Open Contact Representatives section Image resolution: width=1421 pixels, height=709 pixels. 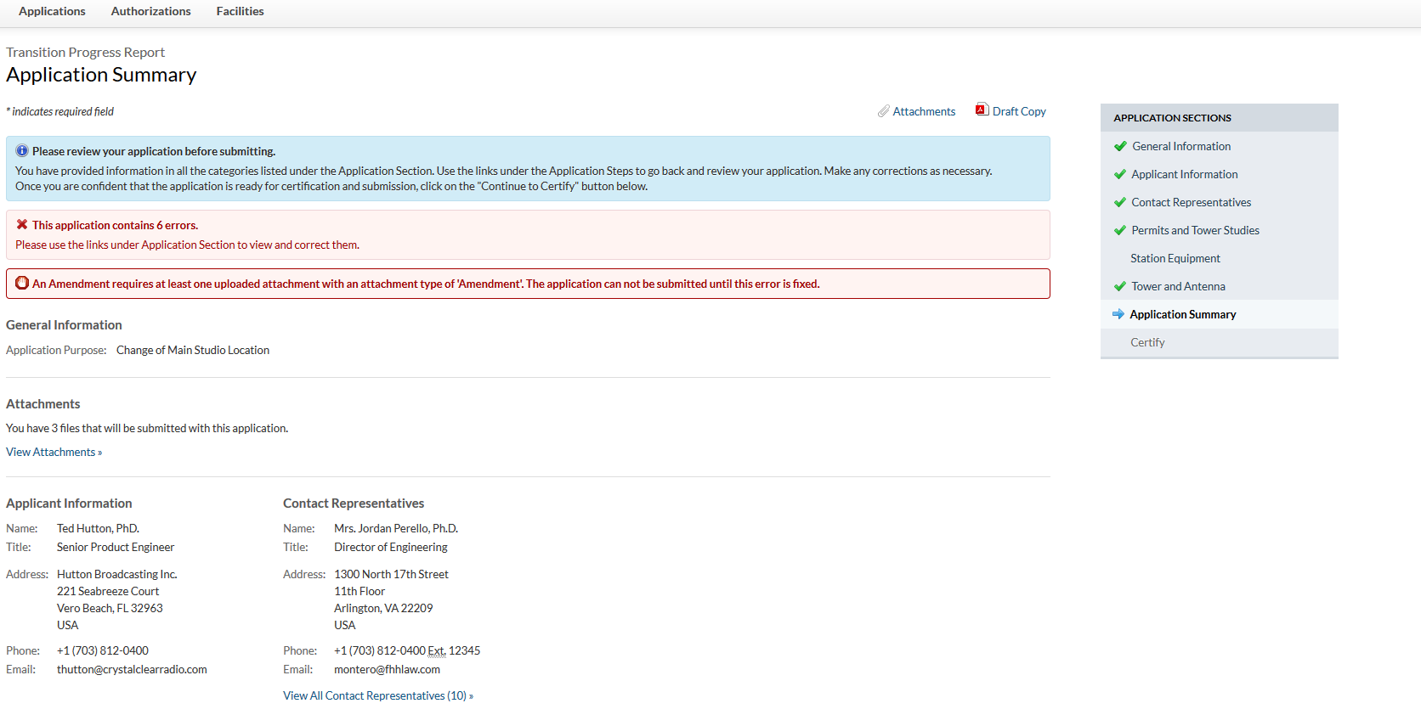click(1191, 202)
